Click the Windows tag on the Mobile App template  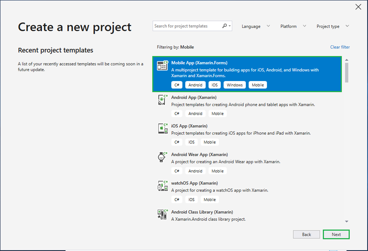[234, 85]
